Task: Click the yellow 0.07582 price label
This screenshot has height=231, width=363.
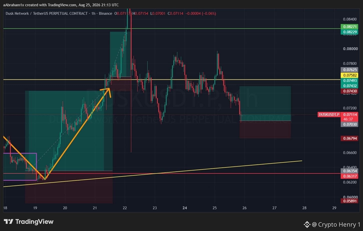Action: click(350, 75)
